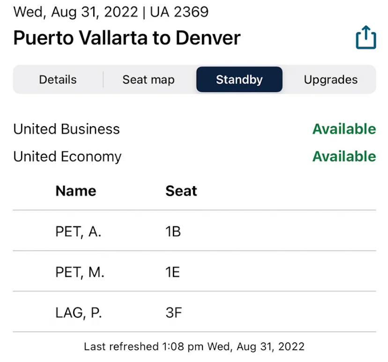Select the Seat column header

[181, 191]
